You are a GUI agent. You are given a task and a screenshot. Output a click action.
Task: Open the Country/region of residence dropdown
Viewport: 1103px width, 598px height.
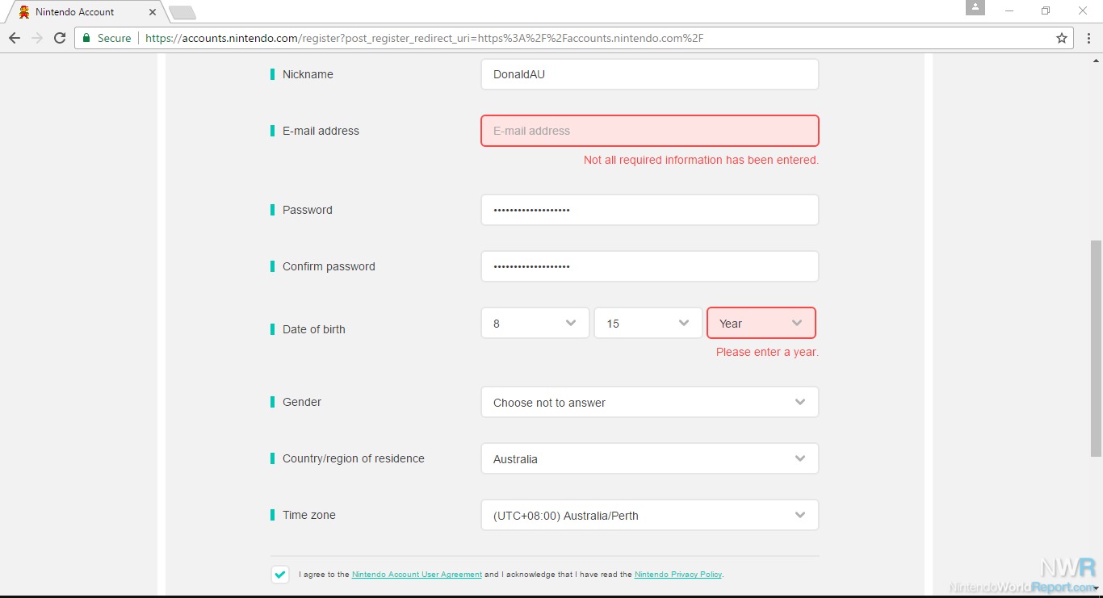tap(650, 458)
